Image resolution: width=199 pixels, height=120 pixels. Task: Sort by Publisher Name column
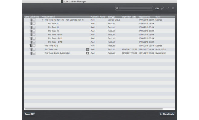98,17
